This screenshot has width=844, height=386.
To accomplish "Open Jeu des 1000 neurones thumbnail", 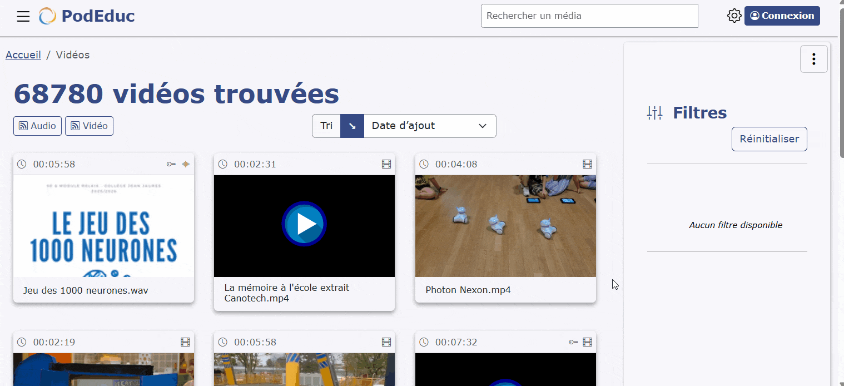I will click(x=103, y=226).
